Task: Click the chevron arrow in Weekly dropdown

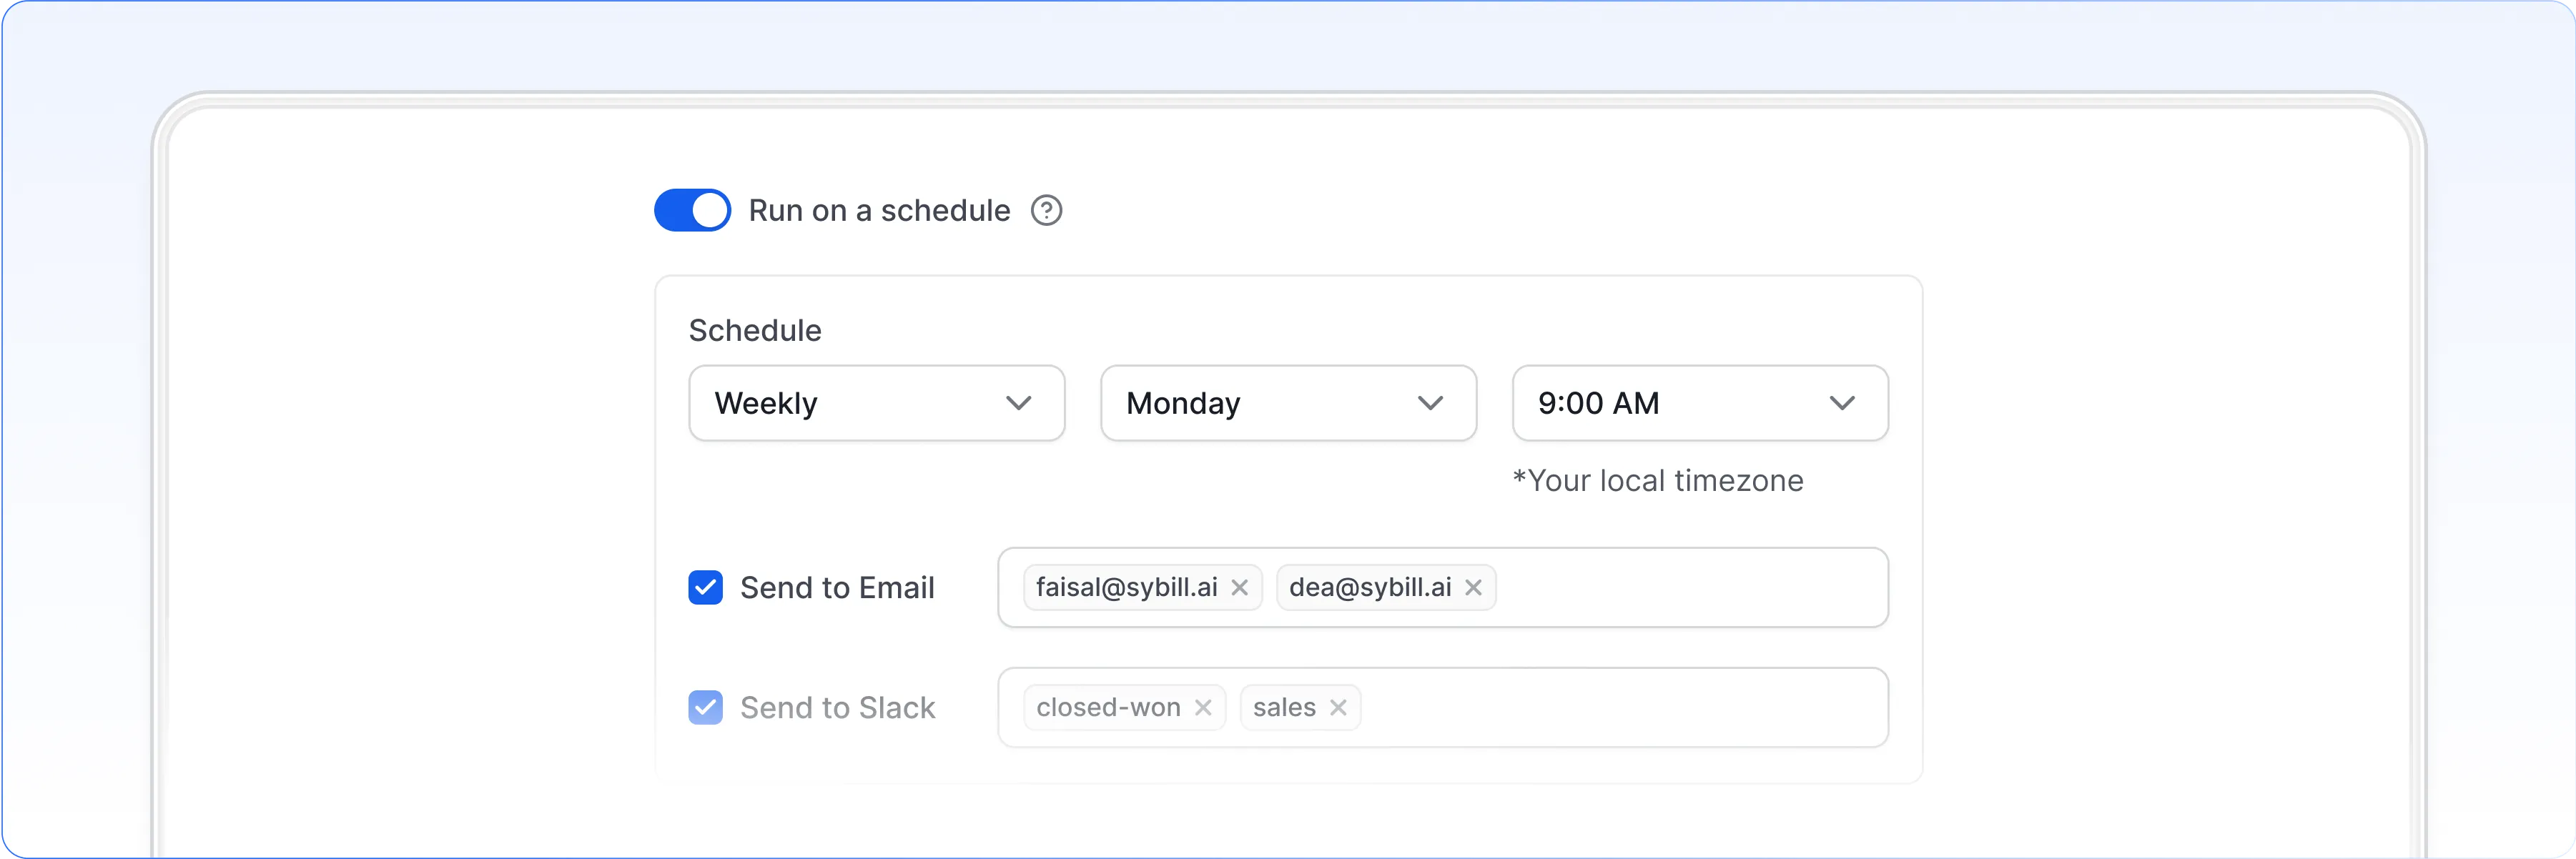Action: (1018, 403)
